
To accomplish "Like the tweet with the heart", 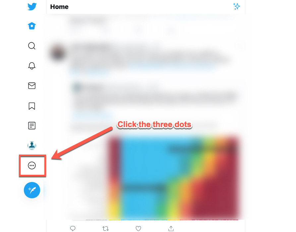I will 138,229.
